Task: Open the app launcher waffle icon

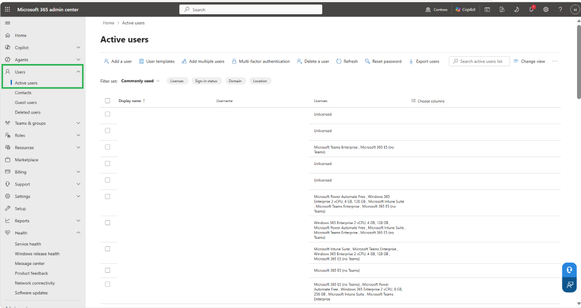Action: coord(7,9)
